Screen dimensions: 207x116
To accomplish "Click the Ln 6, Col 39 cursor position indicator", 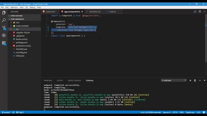I will [x=151, y=112].
